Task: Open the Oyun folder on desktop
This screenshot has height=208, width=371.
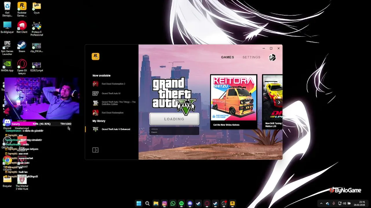Action: click(37, 8)
